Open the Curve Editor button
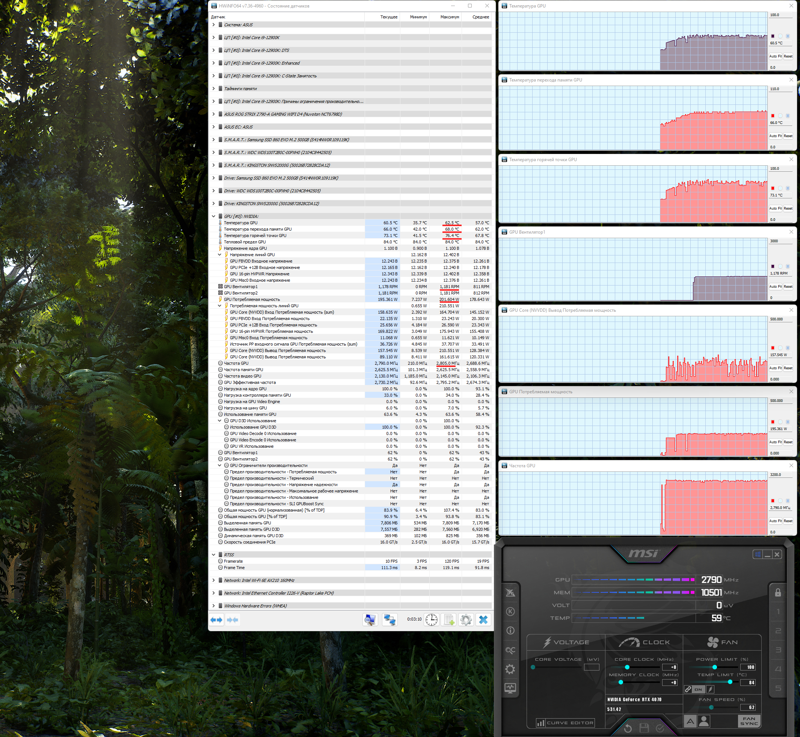This screenshot has width=800, height=737. (x=565, y=723)
